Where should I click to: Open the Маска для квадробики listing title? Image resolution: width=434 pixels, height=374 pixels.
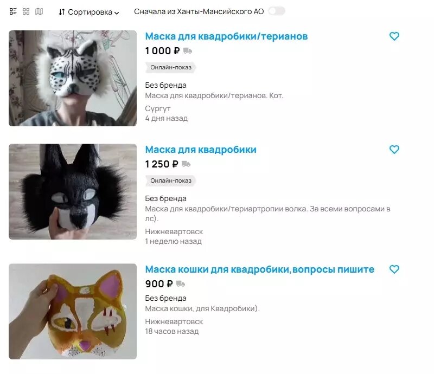click(201, 150)
